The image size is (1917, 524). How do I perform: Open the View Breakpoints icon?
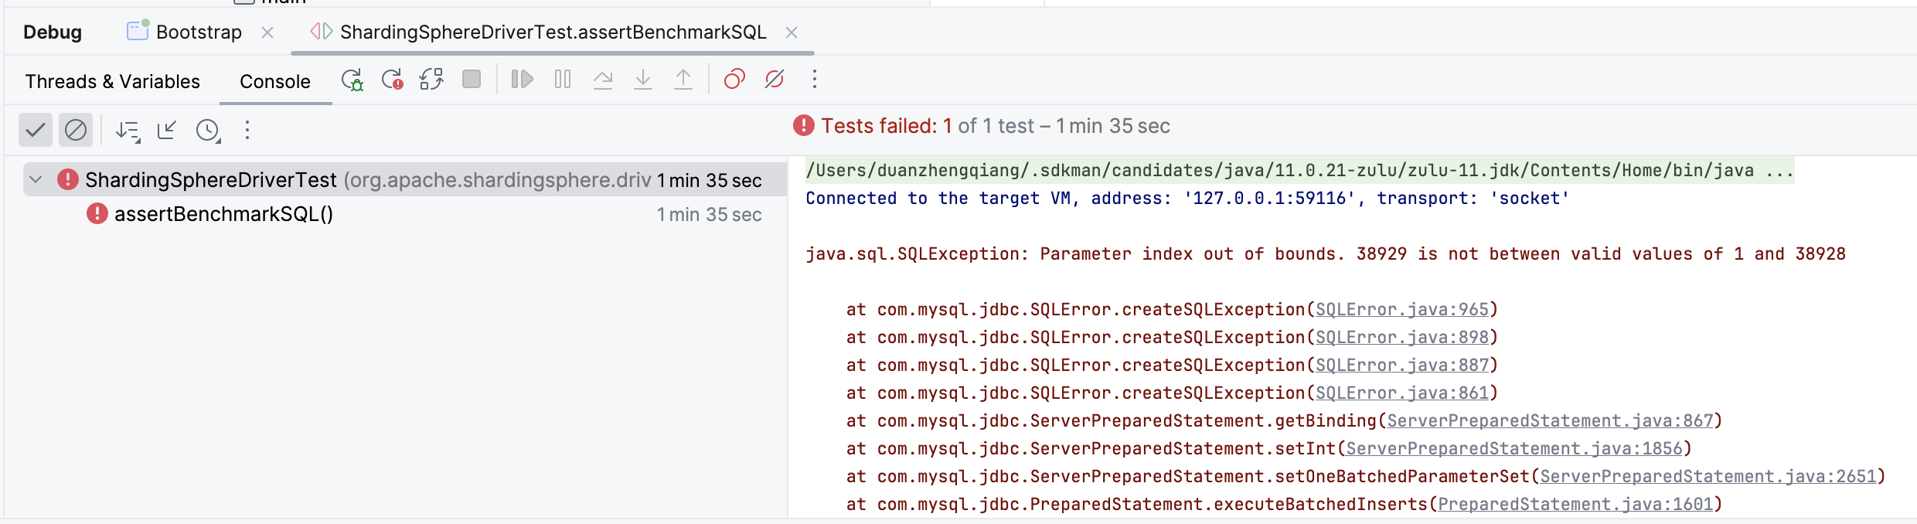click(734, 79)
